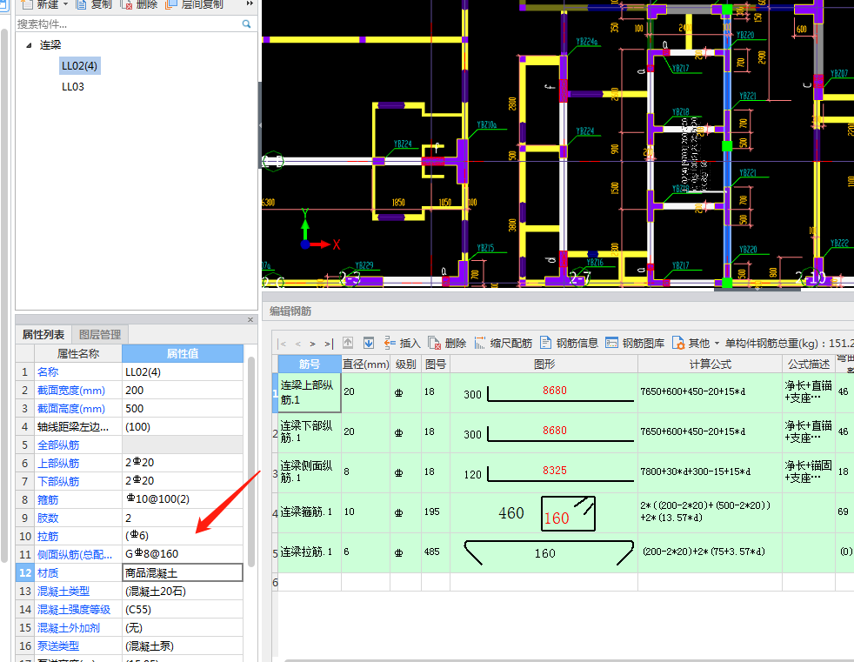The height and width of the screenshot is (662, 854).
Task: Edit the 材质 value field 商品混凝土
Action: (x=183, y=572)
